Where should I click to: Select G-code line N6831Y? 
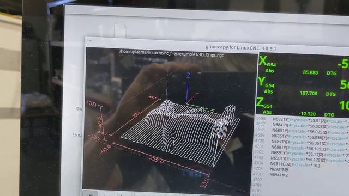click(x=311, y=120)
